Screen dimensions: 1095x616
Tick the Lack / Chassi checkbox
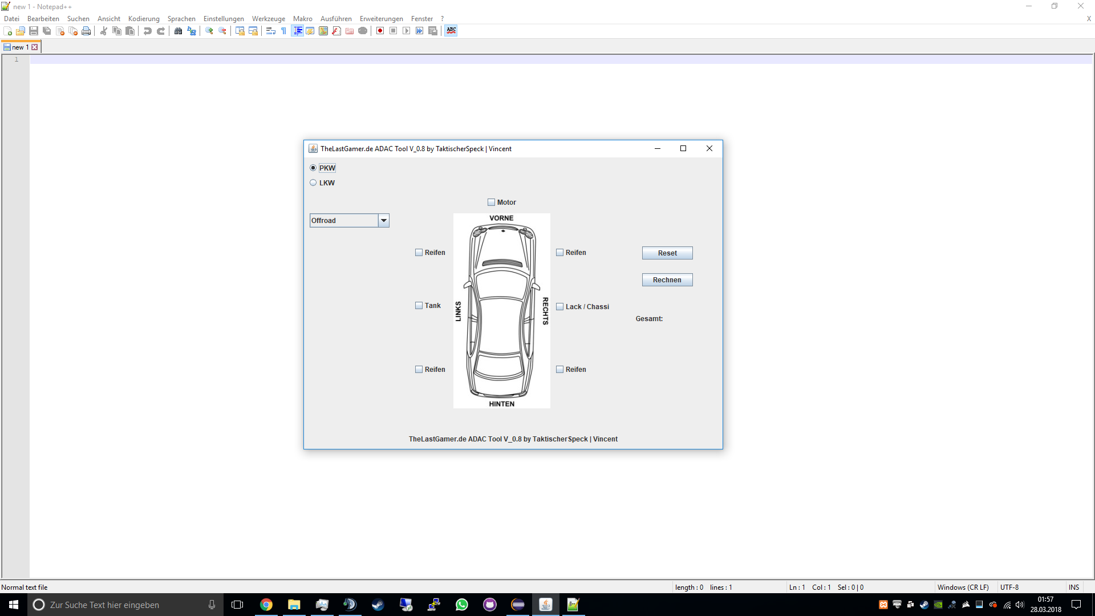(x=560, y=307)
